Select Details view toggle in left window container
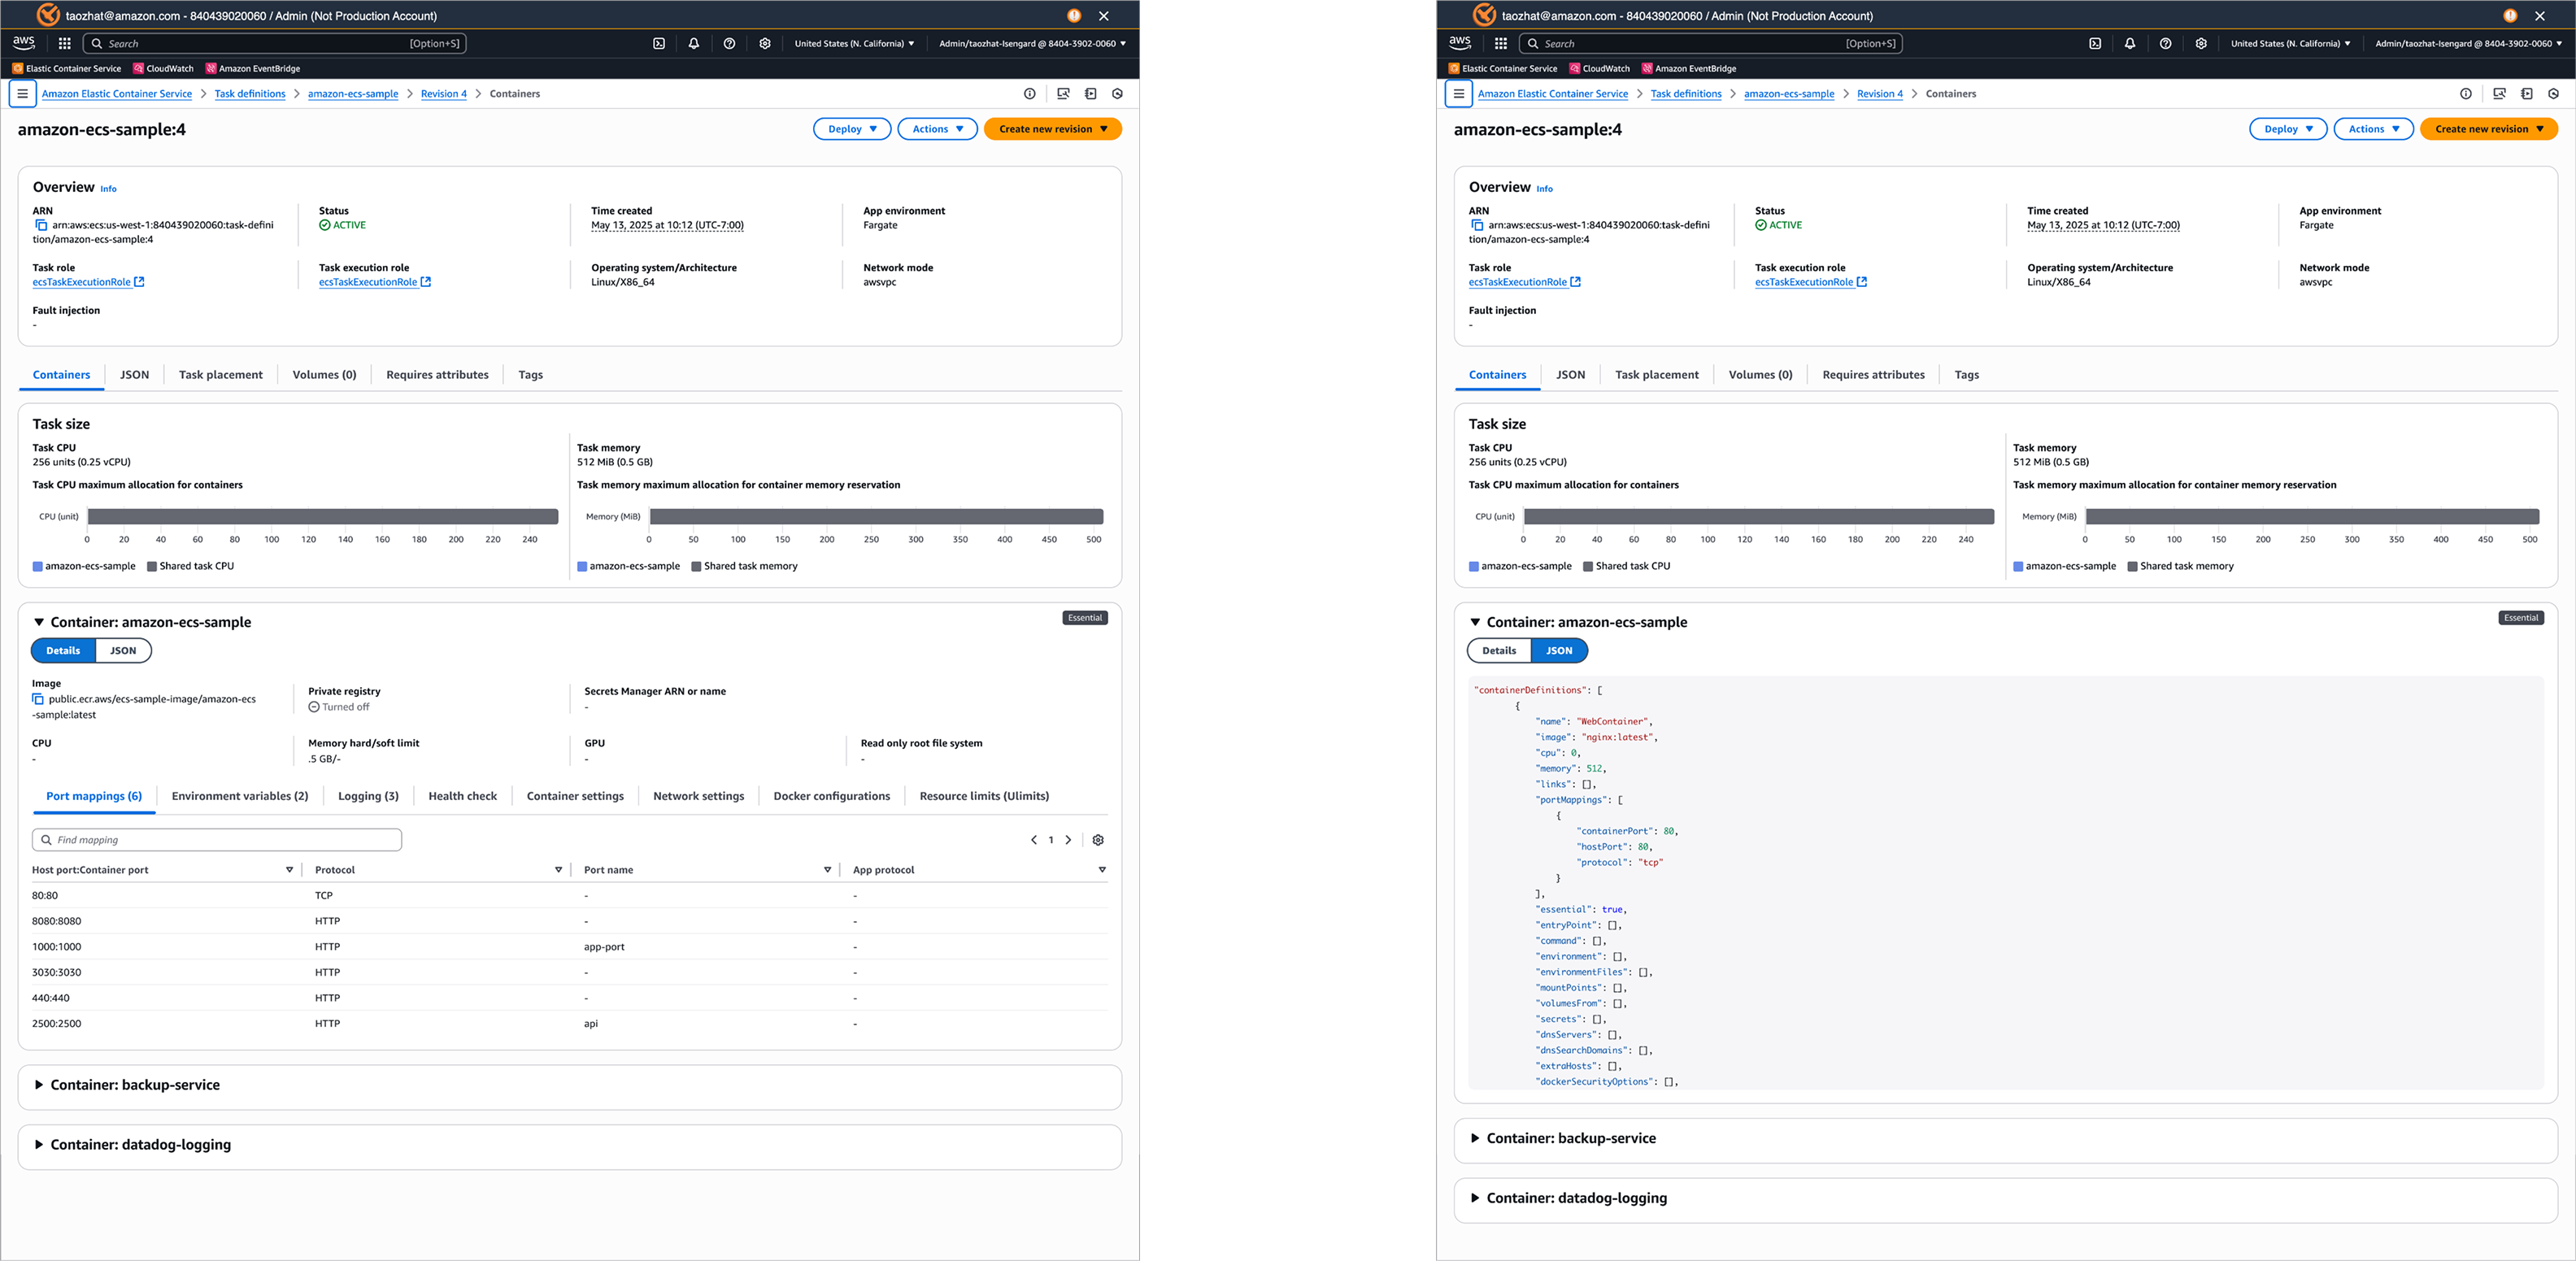 pos(63,651)
